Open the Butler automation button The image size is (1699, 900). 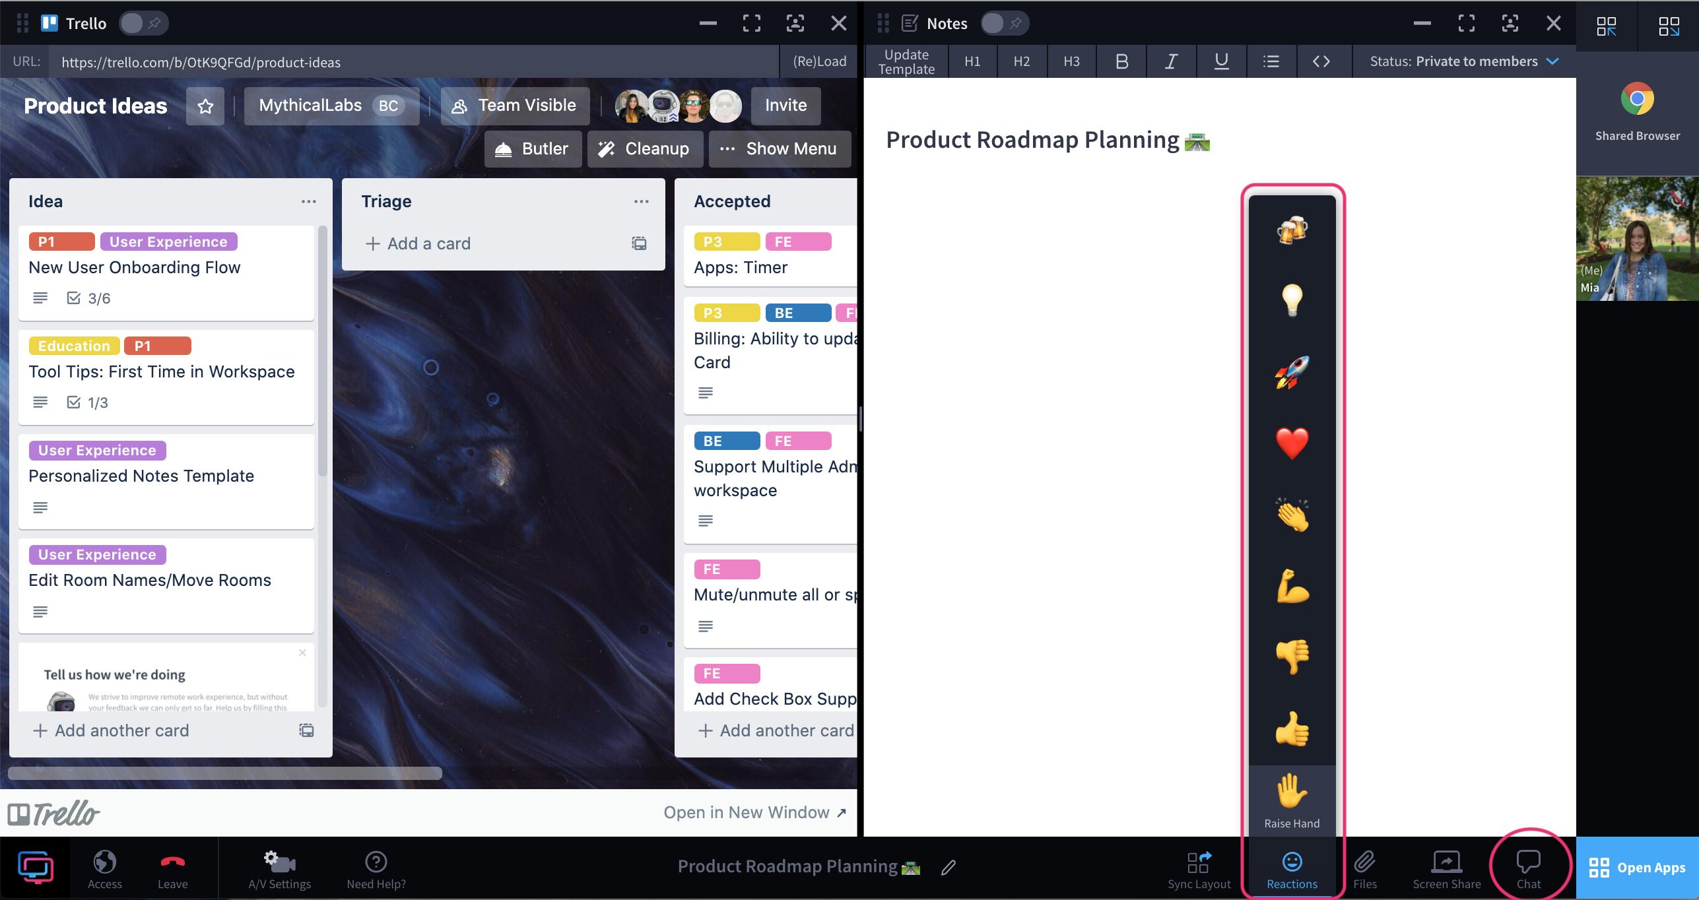[x=533, y=148]
